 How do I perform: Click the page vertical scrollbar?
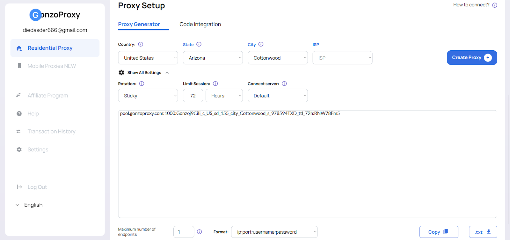point(509,159)
